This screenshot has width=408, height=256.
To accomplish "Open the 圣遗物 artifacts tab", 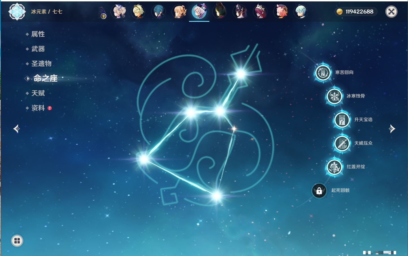I will [42, 64].
